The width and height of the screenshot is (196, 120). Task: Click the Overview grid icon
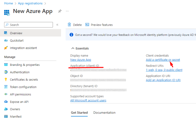tap(6, 33)
